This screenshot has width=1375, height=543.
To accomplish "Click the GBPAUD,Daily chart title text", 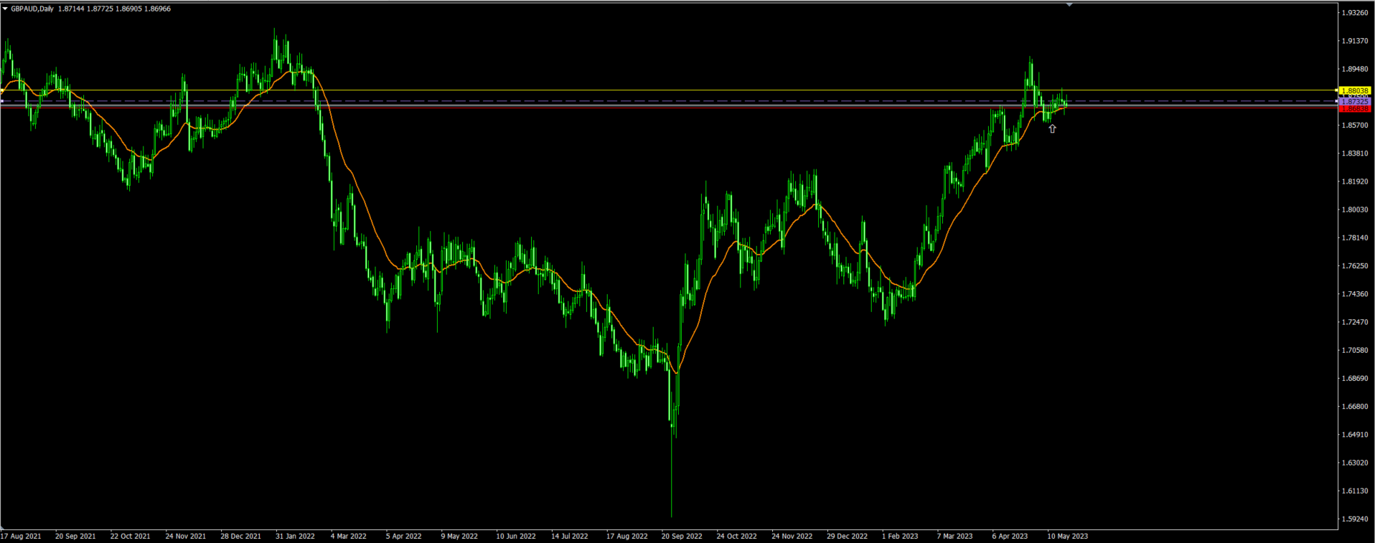I will tap(32, 9).
